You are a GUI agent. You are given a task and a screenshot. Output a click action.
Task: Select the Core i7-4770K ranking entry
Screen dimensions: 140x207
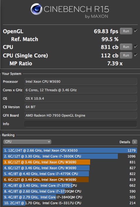70,174
